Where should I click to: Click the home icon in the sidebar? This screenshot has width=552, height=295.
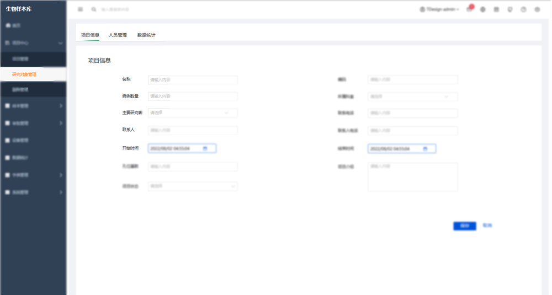(x=8, y=25)
